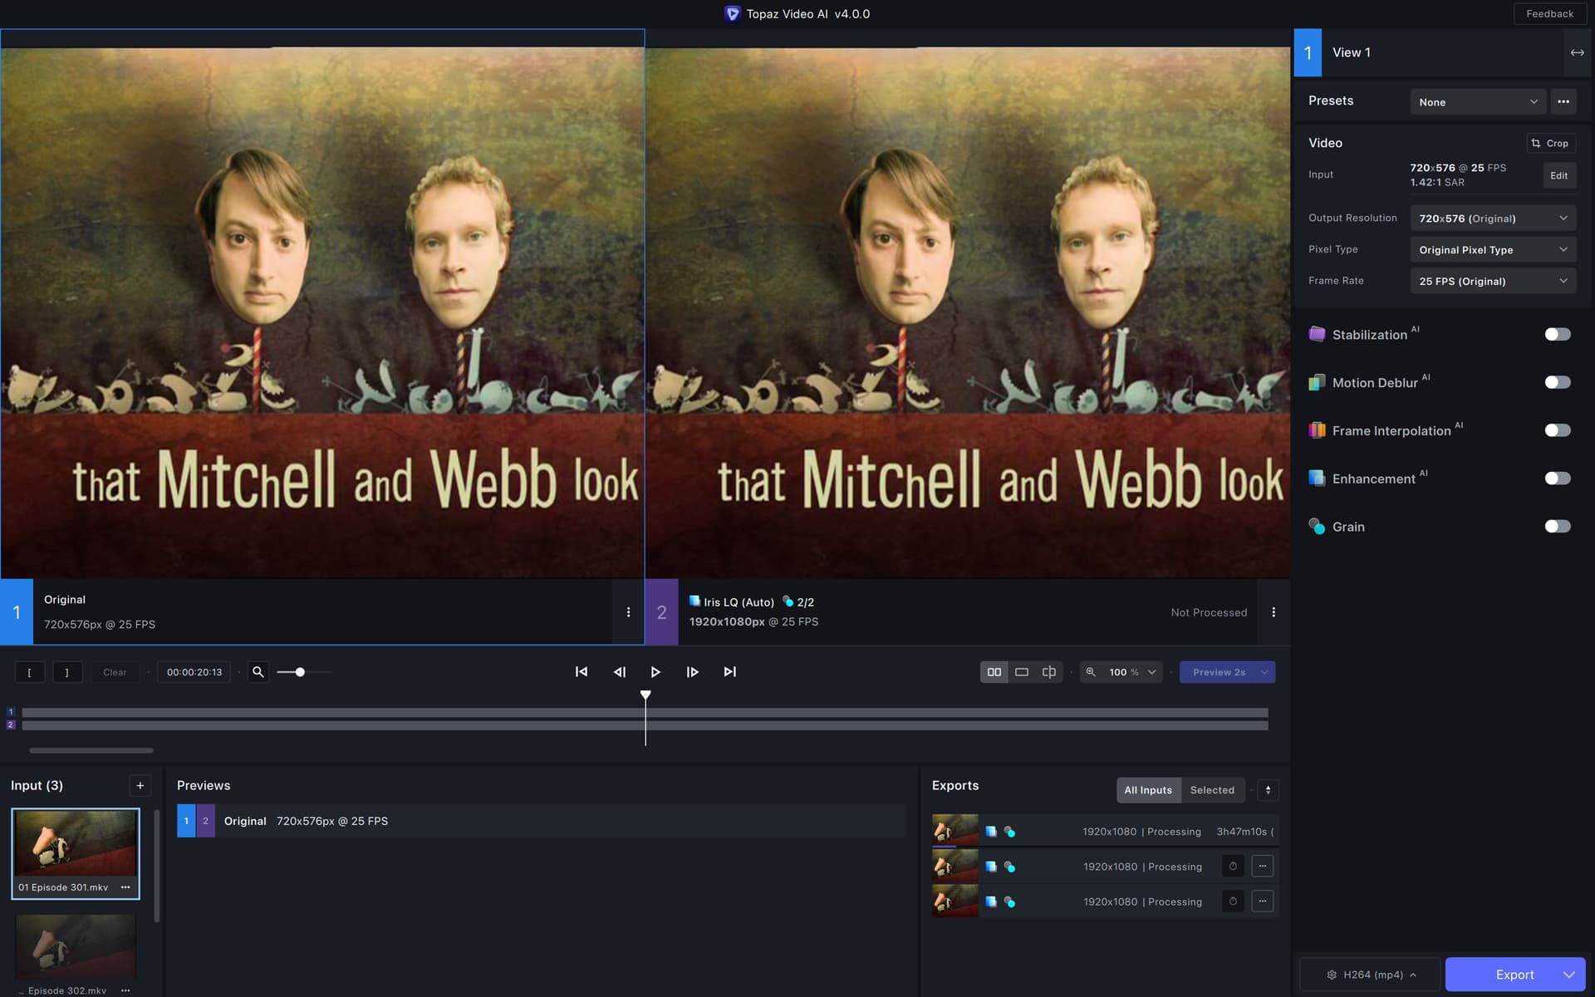Select the split-screen comparison view icon
1595x997 pixels.
point(1049,671)
